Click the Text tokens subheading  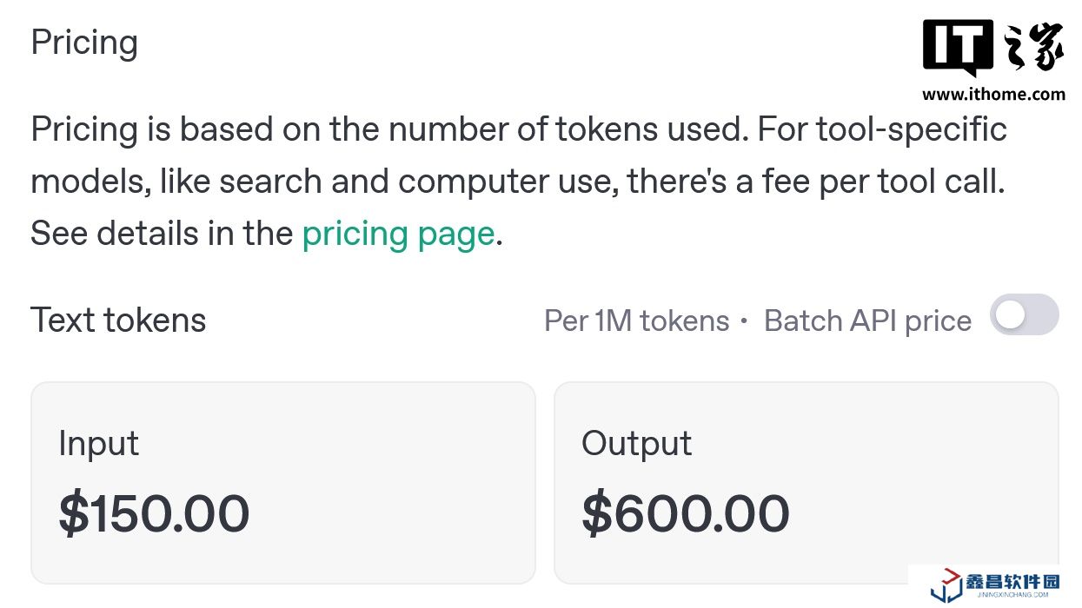point(118,321)
